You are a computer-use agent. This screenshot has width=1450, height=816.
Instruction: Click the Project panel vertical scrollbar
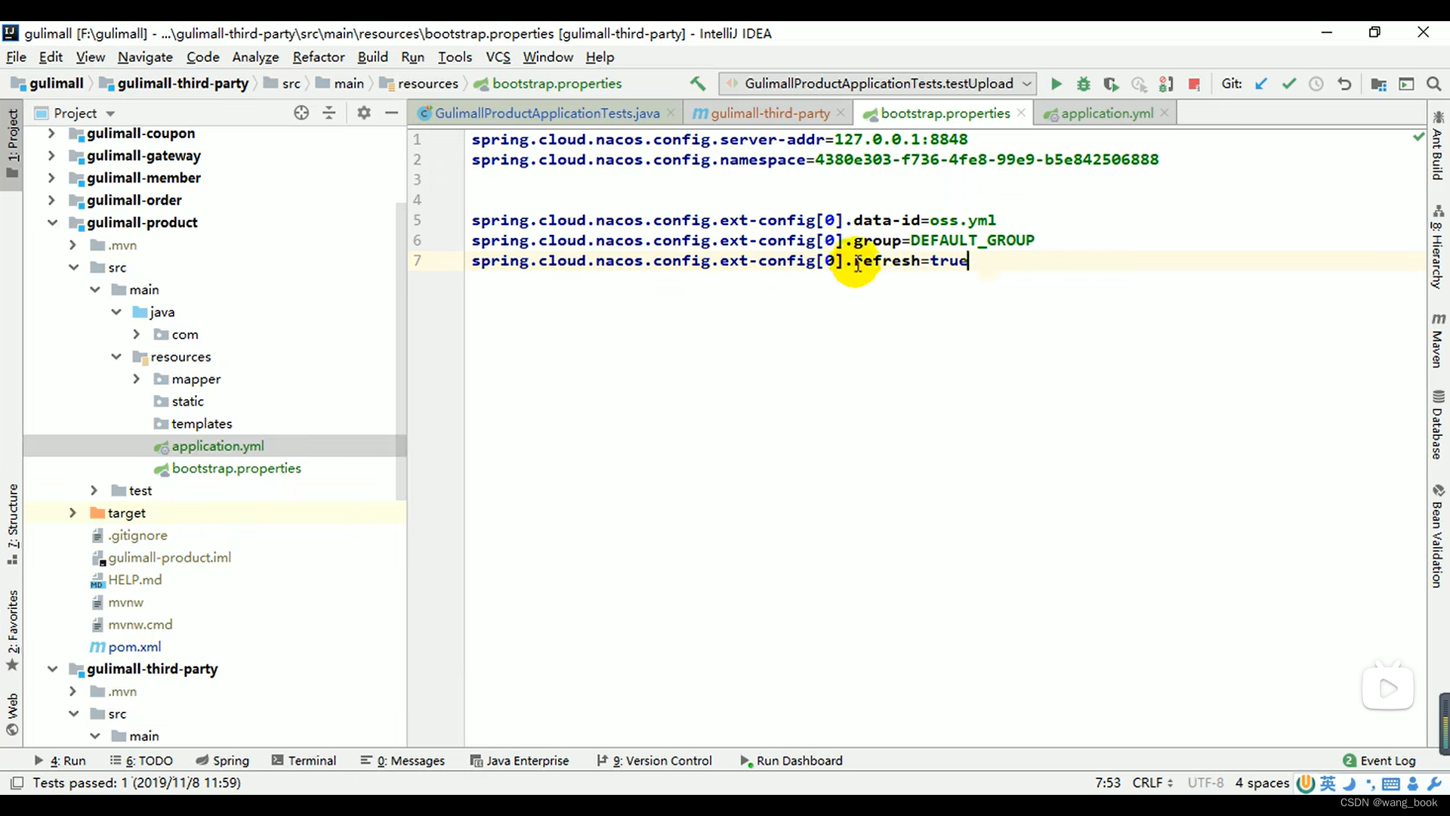pyautogui.click(x=401, y=351)
